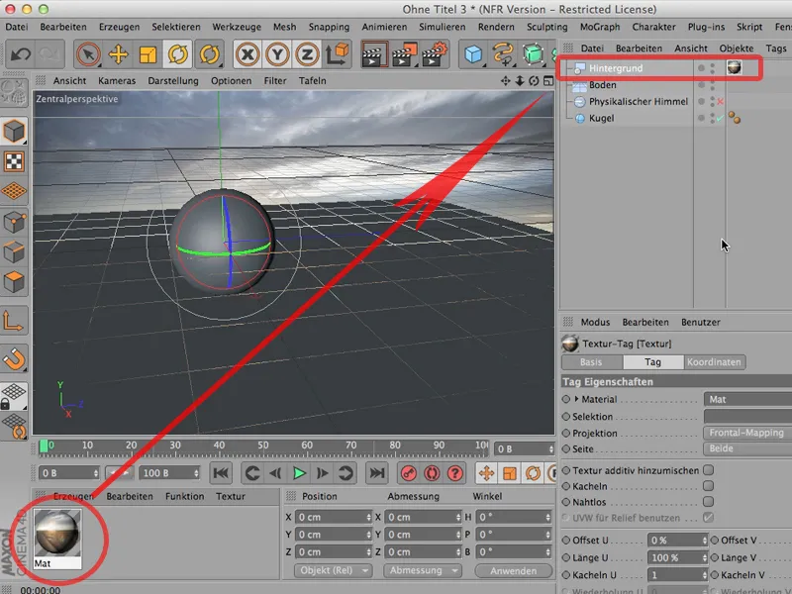Click the record keyframe button
This screenshot has height=594, width=792.
[408, 473]
